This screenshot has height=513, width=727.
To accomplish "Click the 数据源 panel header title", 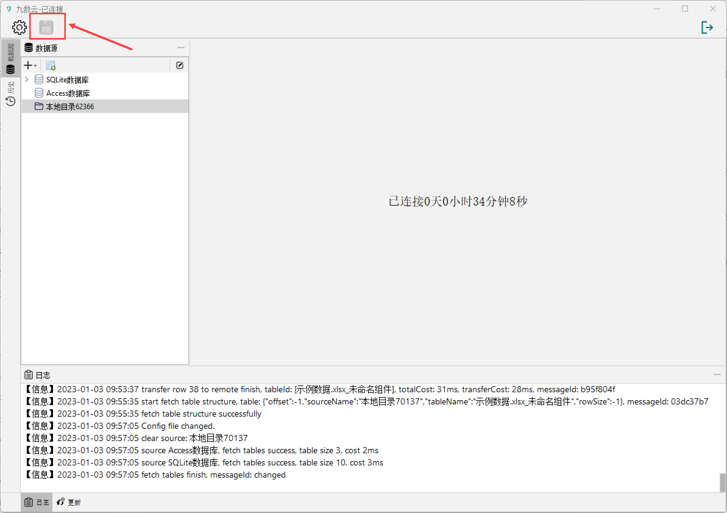I will [46, 48].
